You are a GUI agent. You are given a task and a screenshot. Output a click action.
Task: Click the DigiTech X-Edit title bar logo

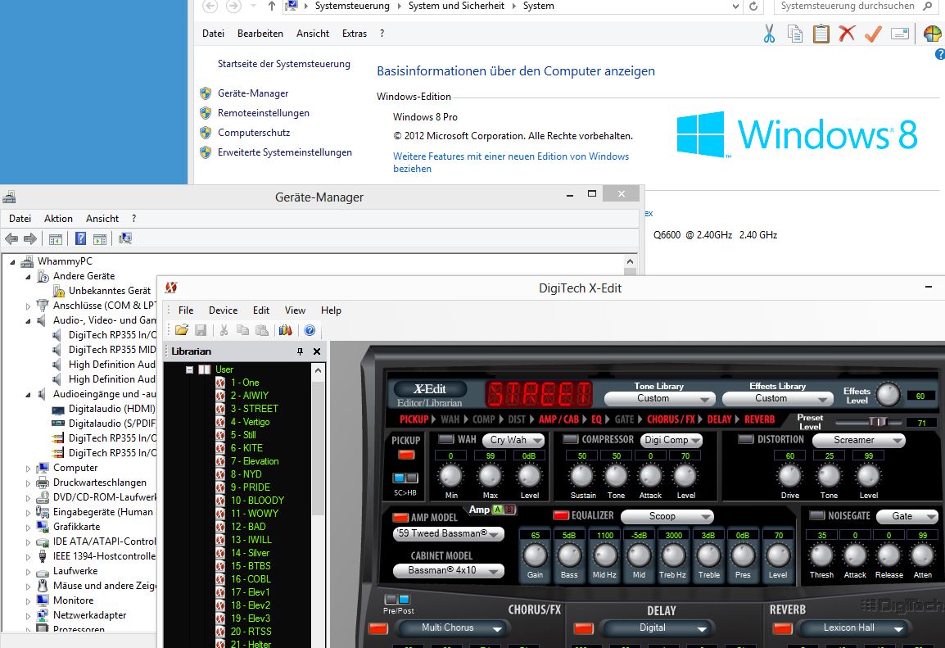tap(171, 288)
